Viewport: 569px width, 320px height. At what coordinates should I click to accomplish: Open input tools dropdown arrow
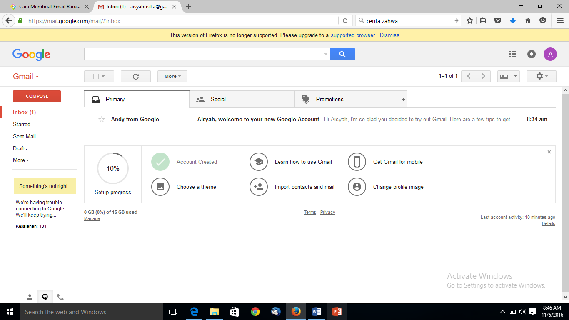[516, 77]
